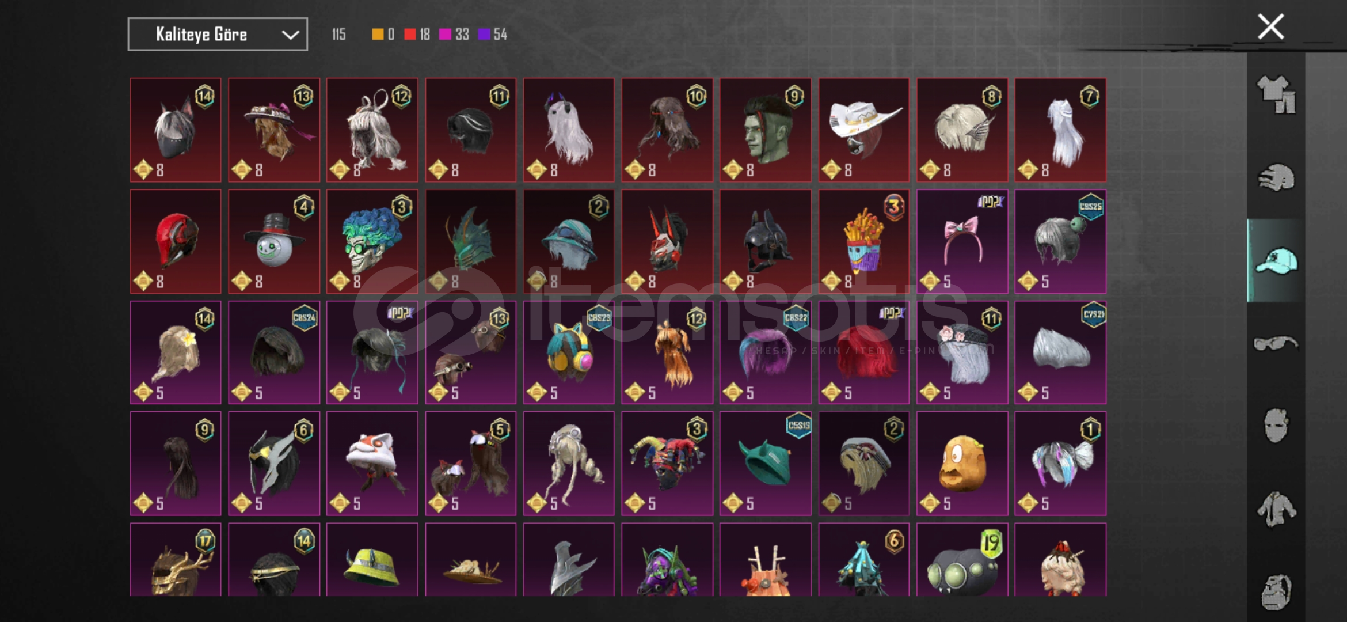Close the inventory with the X icon

point(1270,26)
